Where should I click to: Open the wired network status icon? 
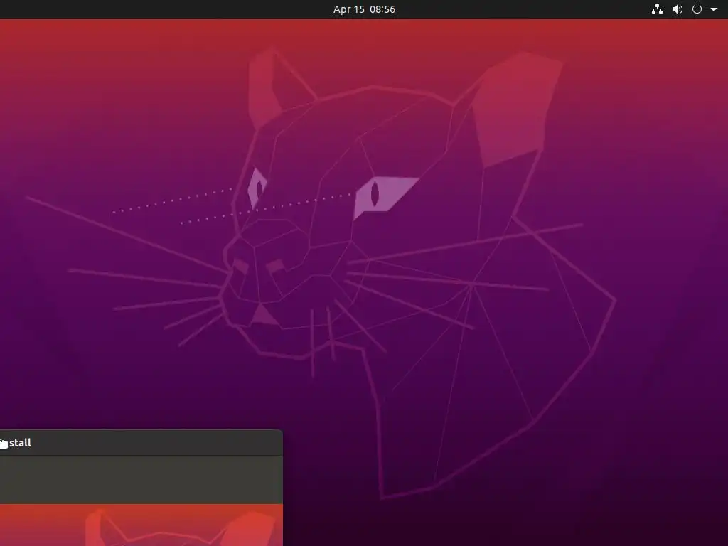(657, 9)
